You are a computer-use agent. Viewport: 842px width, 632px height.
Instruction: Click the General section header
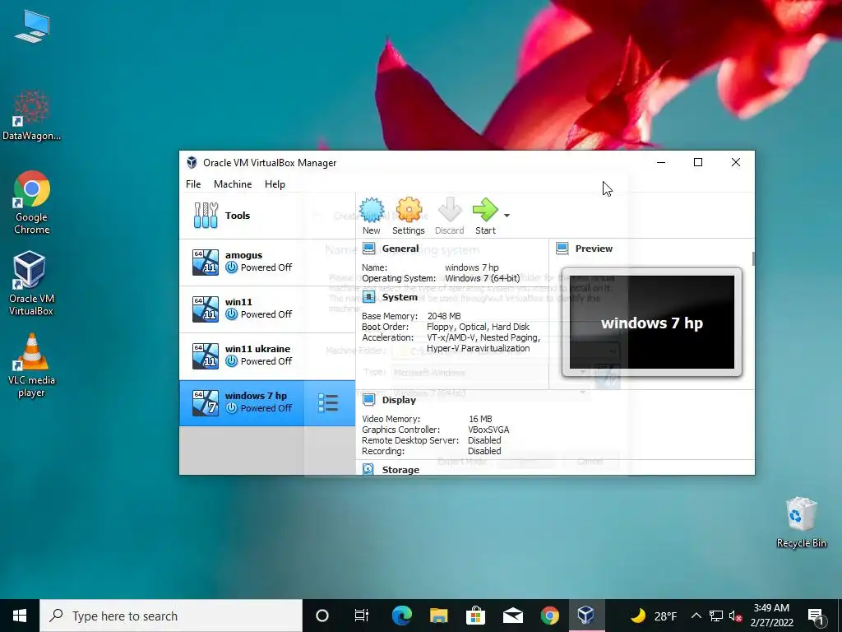tap(400, 249)
